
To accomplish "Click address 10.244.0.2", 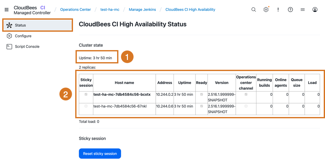I will point(165,95).
